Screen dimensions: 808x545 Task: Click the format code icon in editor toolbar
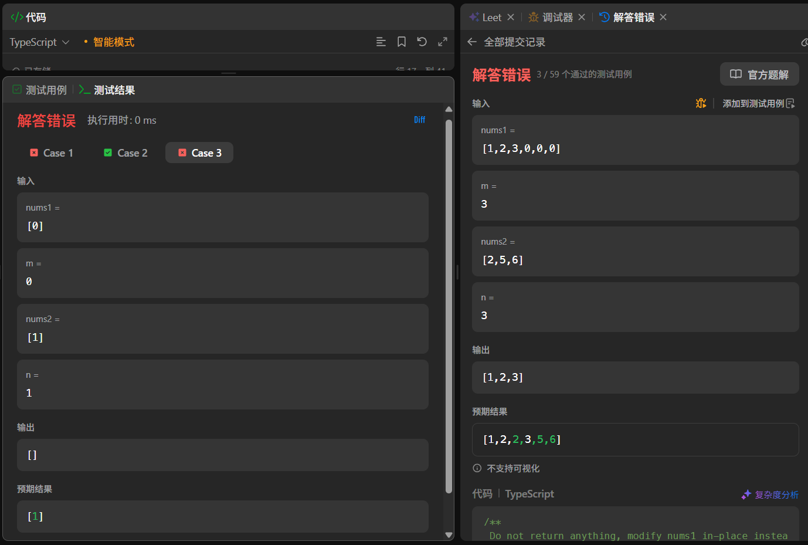pyautogui.click(x=381, y=42)
